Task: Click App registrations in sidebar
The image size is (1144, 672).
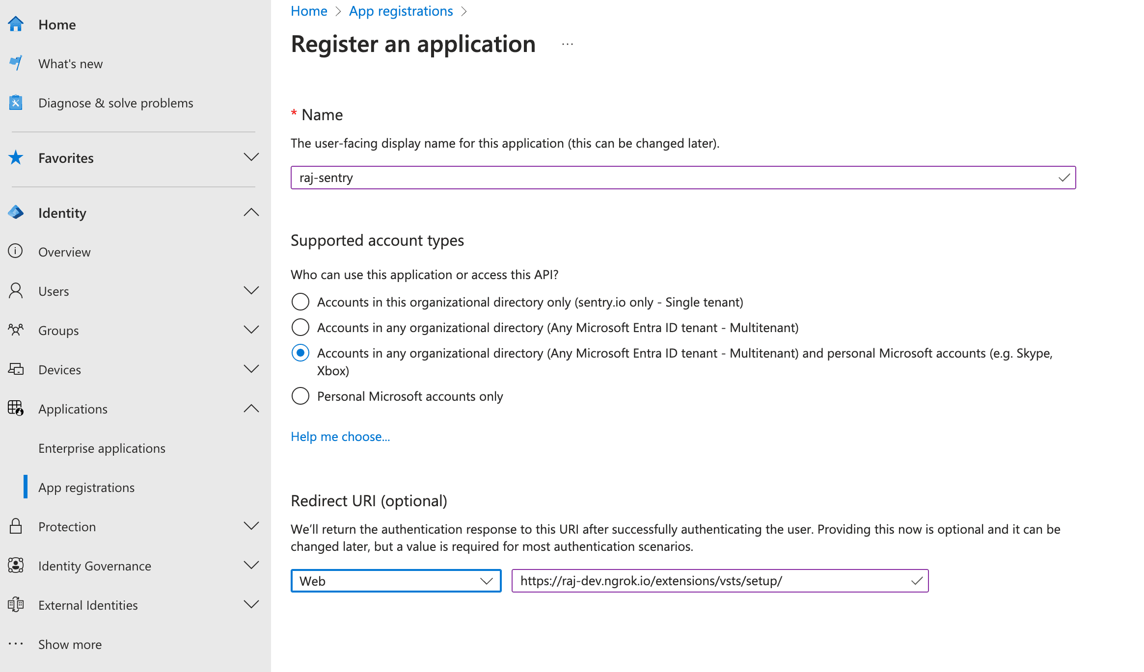Action: pyautogui.click(x=86, y=487)
